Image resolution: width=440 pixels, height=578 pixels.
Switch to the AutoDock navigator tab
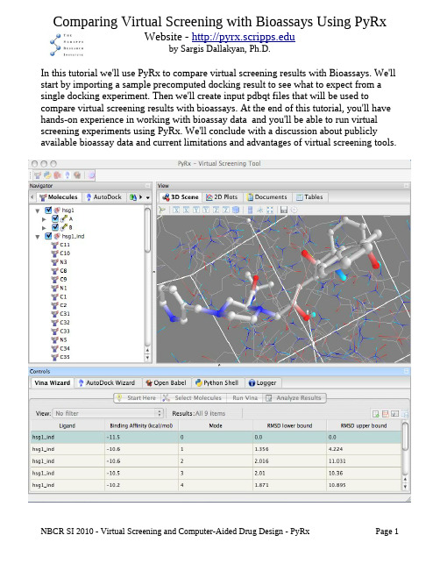pos(104,197)
